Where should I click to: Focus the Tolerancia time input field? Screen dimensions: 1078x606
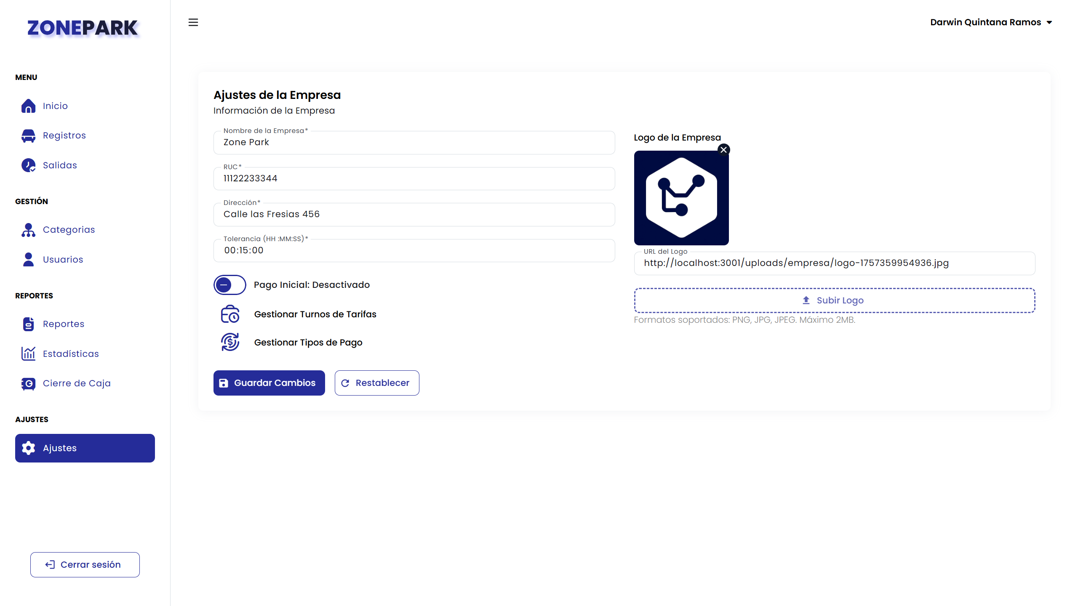pyautogui.click(x=414, y=251)
